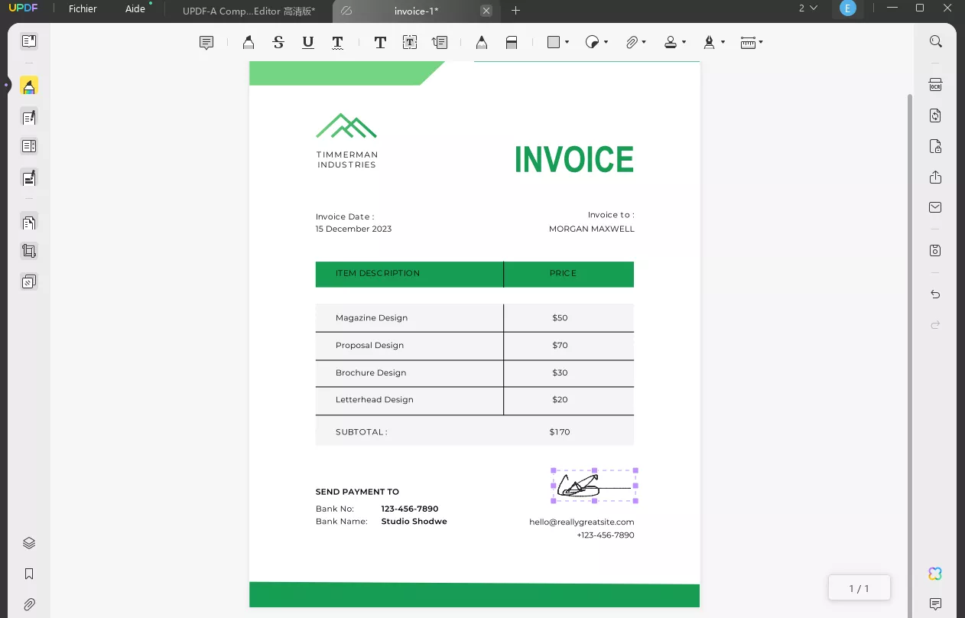The width and height of the screenshot is (965, 618).
Task: Open the sticky note comment tool
Action: (x=206, y=42)
